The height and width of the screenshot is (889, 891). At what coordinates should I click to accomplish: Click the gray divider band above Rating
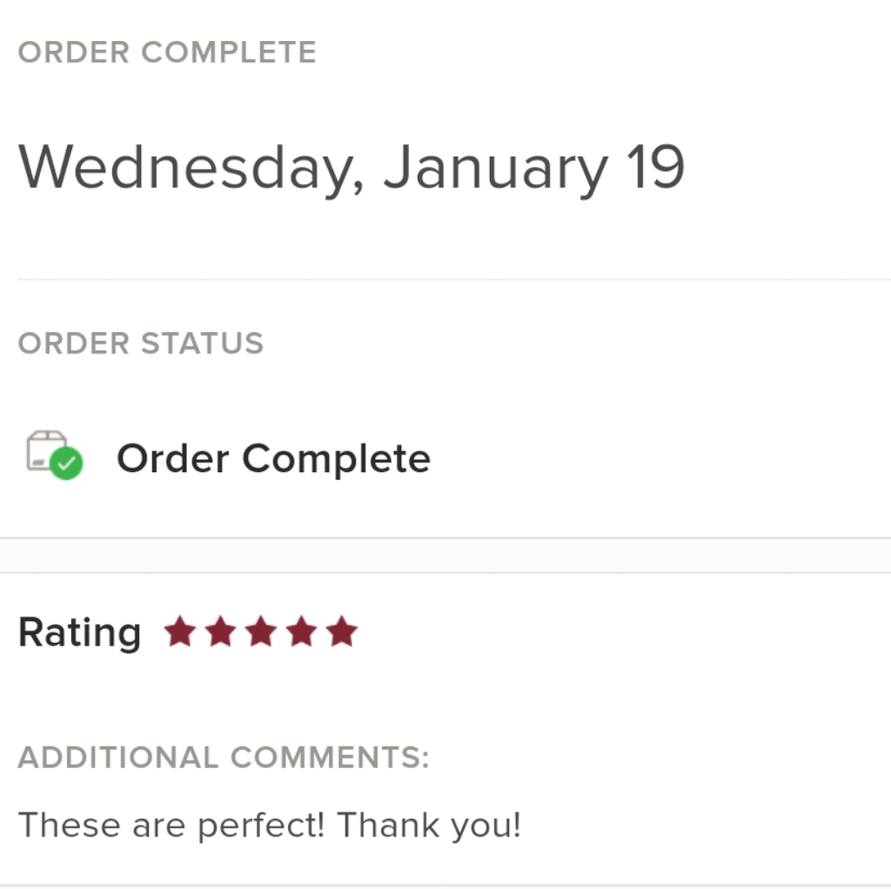point(445,555)
